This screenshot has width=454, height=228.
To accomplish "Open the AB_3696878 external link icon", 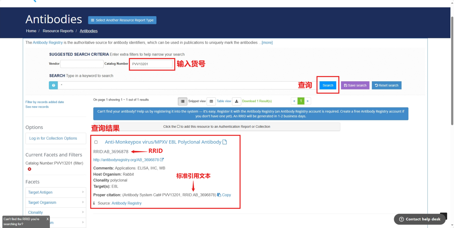I will 162,160.
